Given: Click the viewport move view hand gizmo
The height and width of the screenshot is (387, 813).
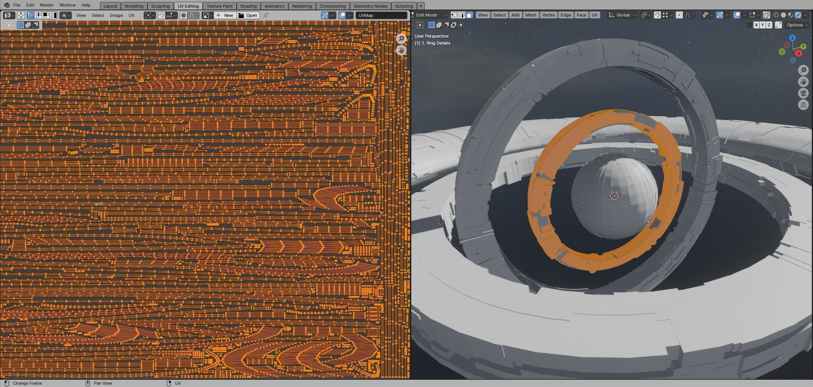Looking at the screenshot, I should 803,82.
